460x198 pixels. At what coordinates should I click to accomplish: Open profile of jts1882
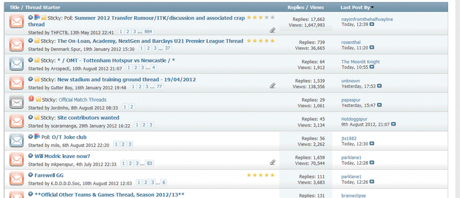click(349, 138)
